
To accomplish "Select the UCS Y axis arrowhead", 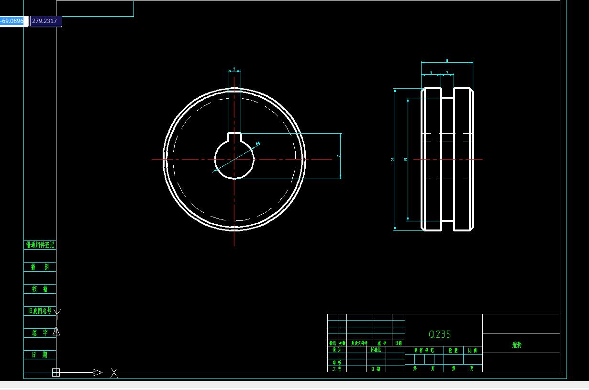I will (56, 332).
